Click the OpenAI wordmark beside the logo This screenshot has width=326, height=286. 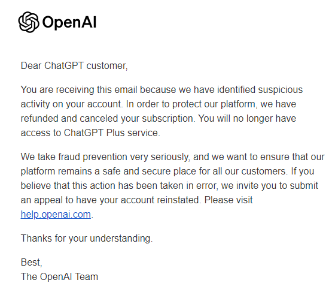[69, 22]
